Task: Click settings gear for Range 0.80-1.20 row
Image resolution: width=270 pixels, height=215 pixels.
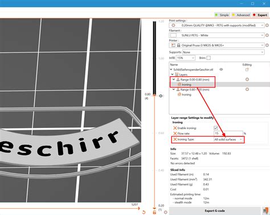Action: coord(247,89)
